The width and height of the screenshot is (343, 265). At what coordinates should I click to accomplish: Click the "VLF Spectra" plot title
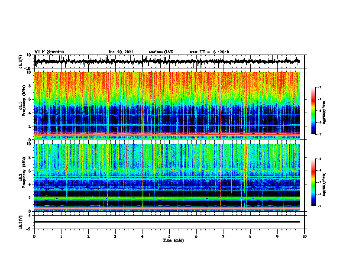49,52
